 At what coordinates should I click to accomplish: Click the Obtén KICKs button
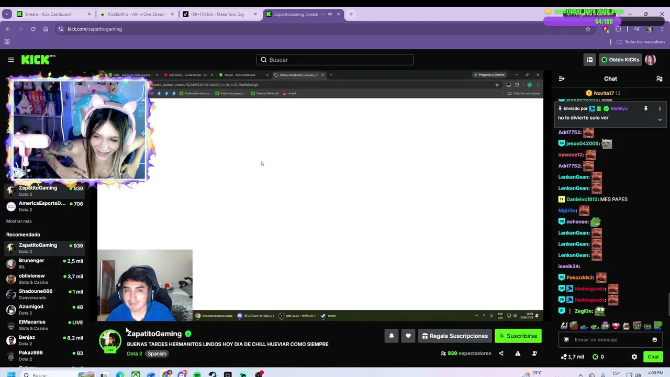[x=620, y=60]
